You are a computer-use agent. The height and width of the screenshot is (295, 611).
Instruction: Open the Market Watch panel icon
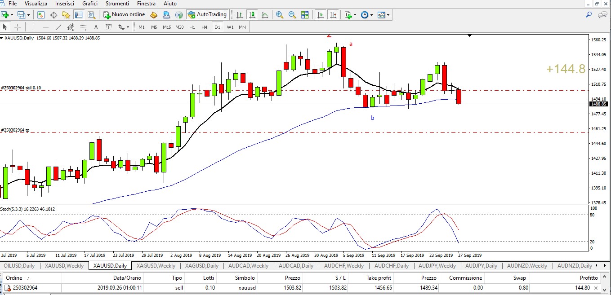coord(41,15)
